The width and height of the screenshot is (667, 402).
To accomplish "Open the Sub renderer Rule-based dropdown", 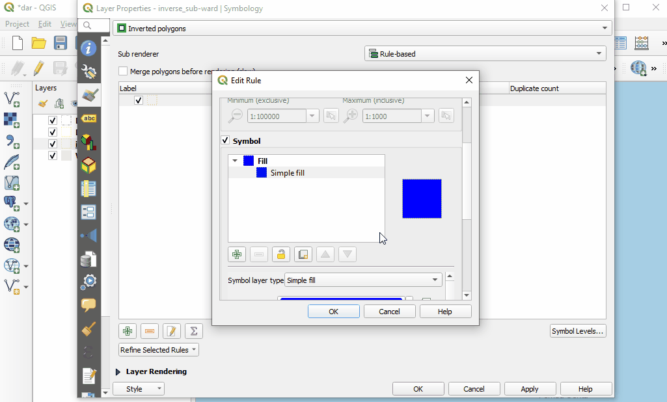I will click(485, 54).
